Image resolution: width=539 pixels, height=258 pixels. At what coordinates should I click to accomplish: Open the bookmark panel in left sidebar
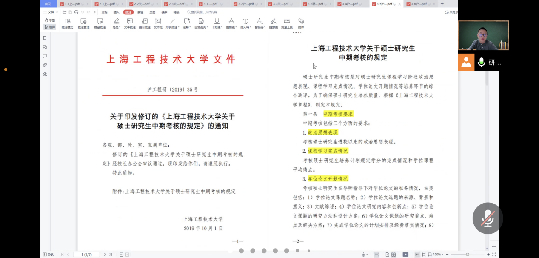point(45,38)
